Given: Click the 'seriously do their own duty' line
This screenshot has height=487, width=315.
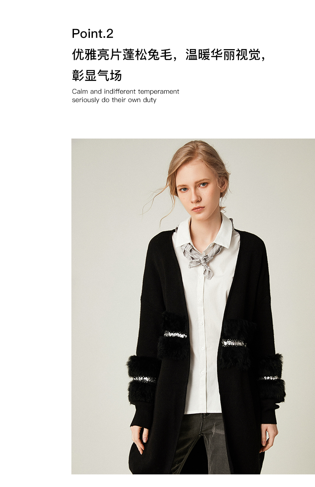Looking at the screenshot, I should tap(114, 100).
